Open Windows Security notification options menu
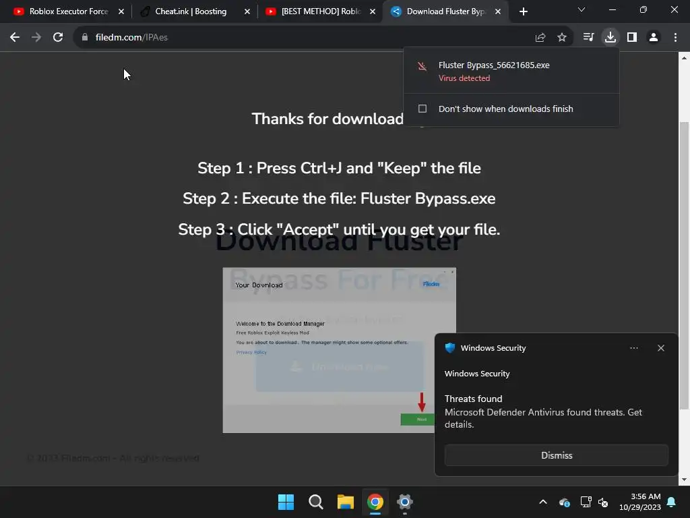 [633, 348]
